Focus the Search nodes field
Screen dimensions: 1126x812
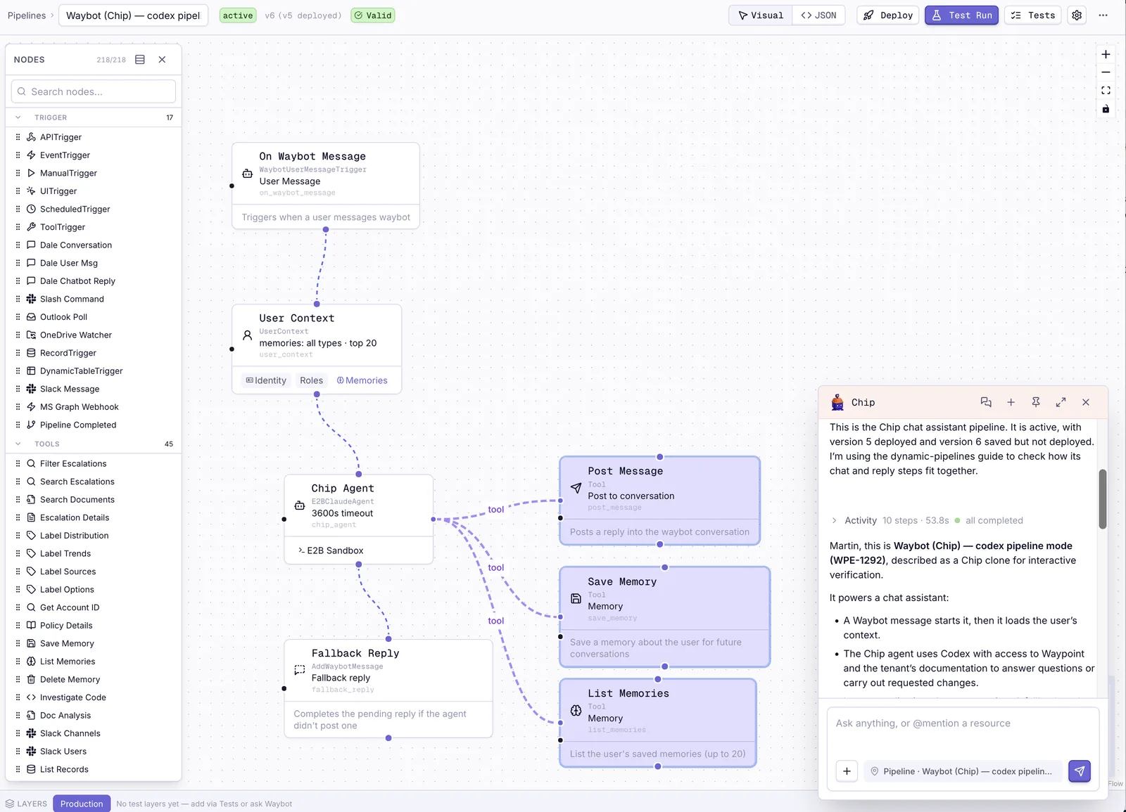(94, 91)
